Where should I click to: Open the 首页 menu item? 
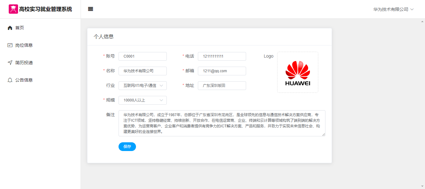[x=40, y=28]
